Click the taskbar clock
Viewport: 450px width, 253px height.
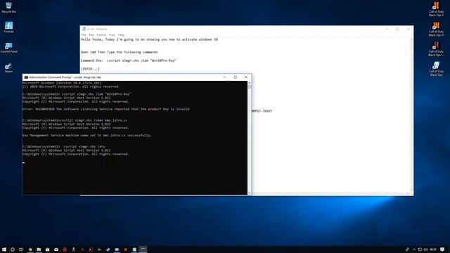(433, 249)
